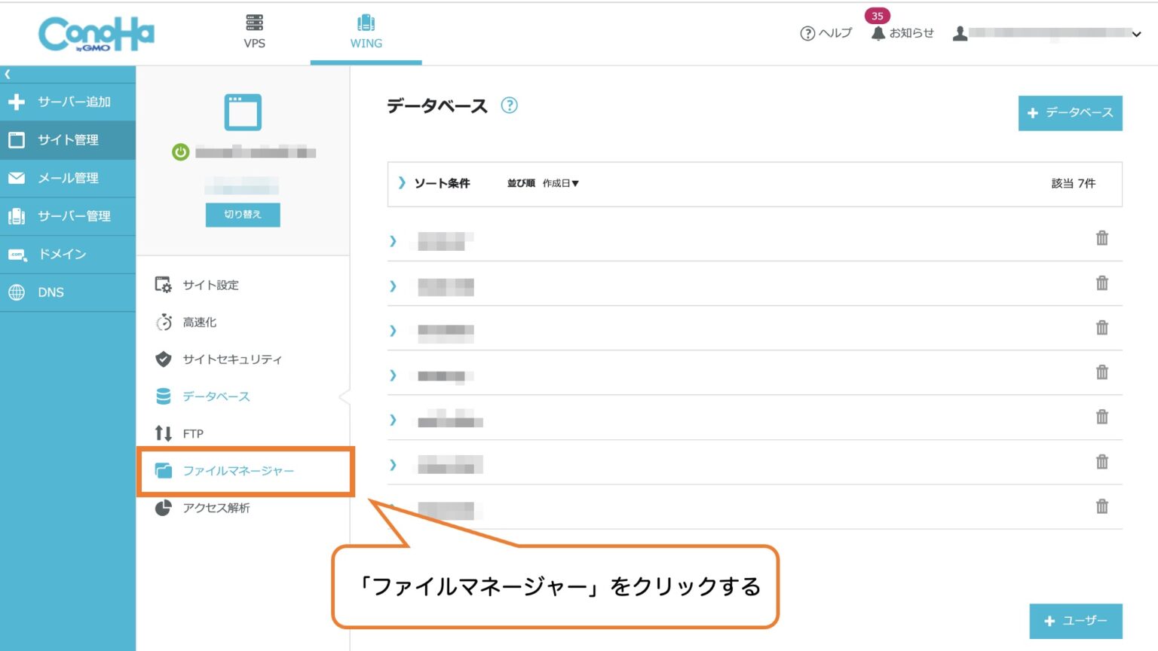Open the お知らせ notification bell
The height and width of the screenshot is (651, 1158).
pyautogui.click(x=877, y=33)
